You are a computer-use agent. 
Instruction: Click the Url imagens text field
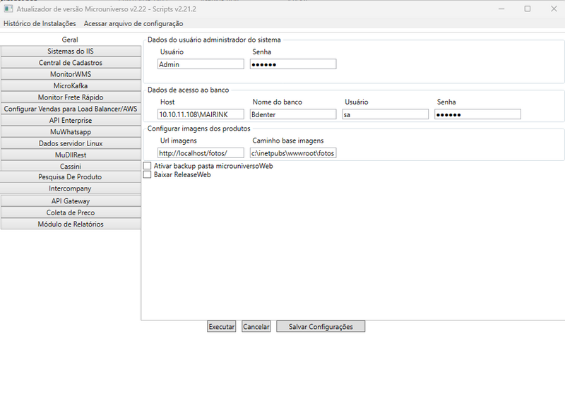(x=201, y=152)
